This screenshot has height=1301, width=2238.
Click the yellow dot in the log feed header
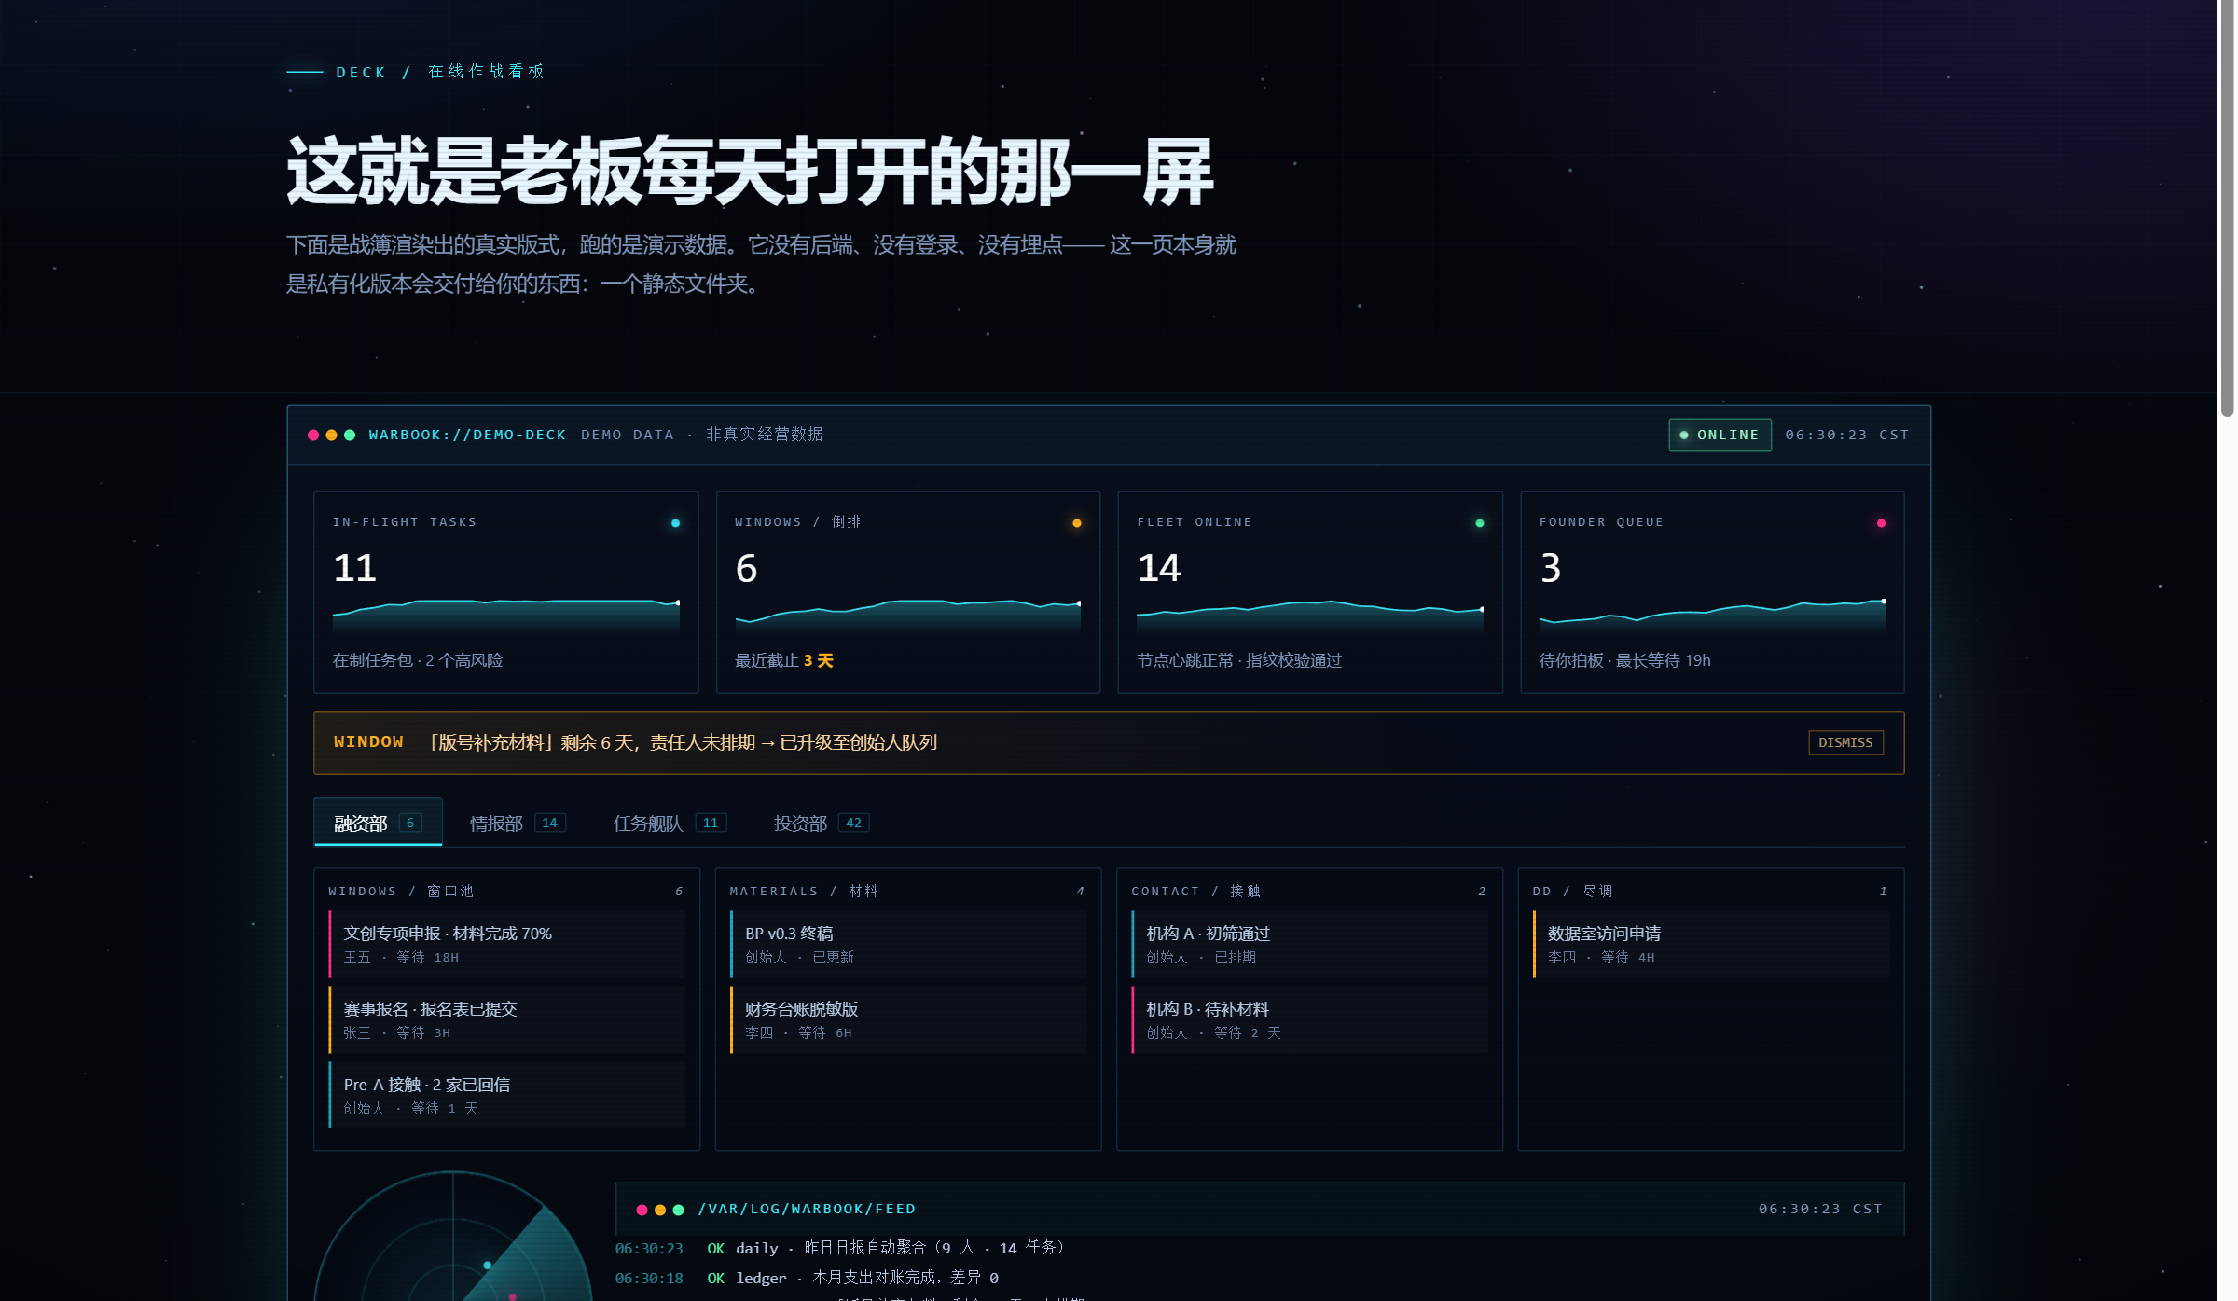click(x=660, y=1210)
